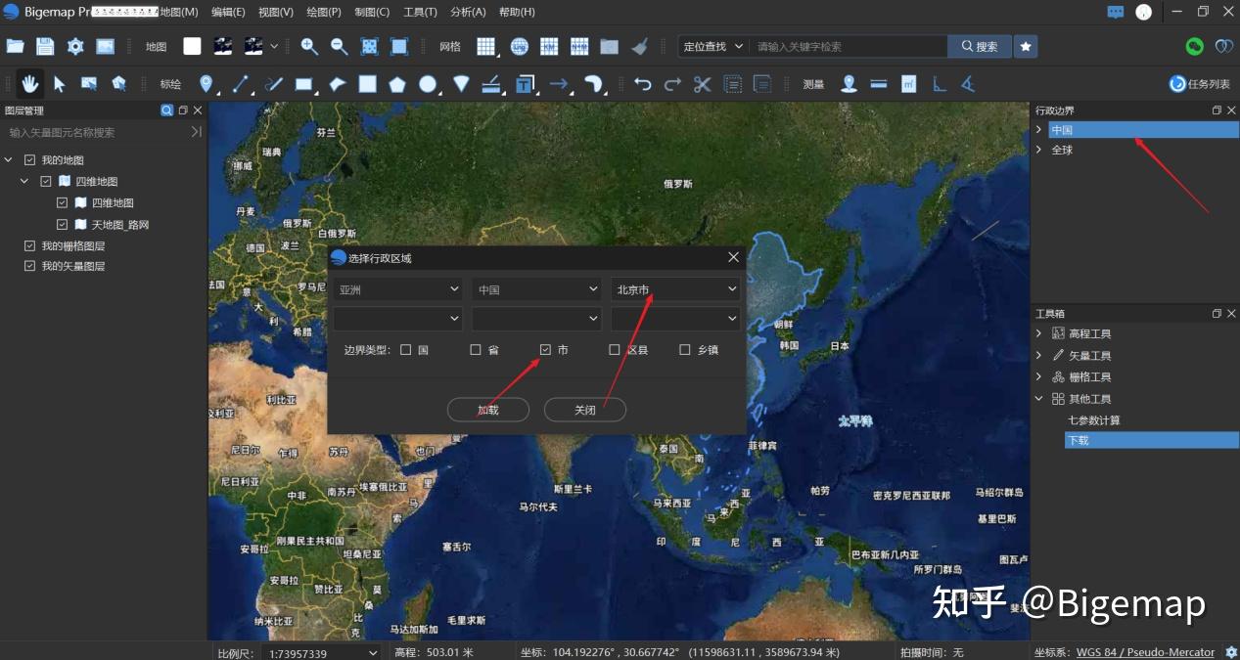Click the keyword search input field

coord(848,46)
